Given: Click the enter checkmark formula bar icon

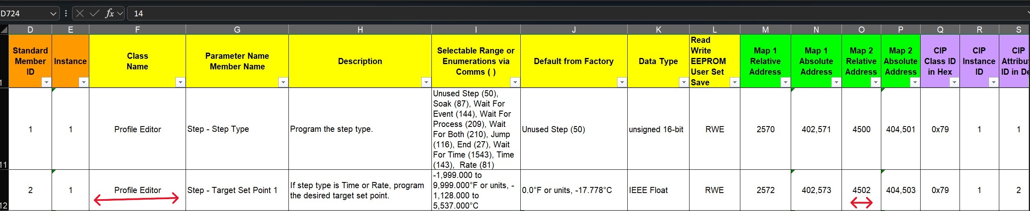Looking at the screenshot, I should [94, 13].
